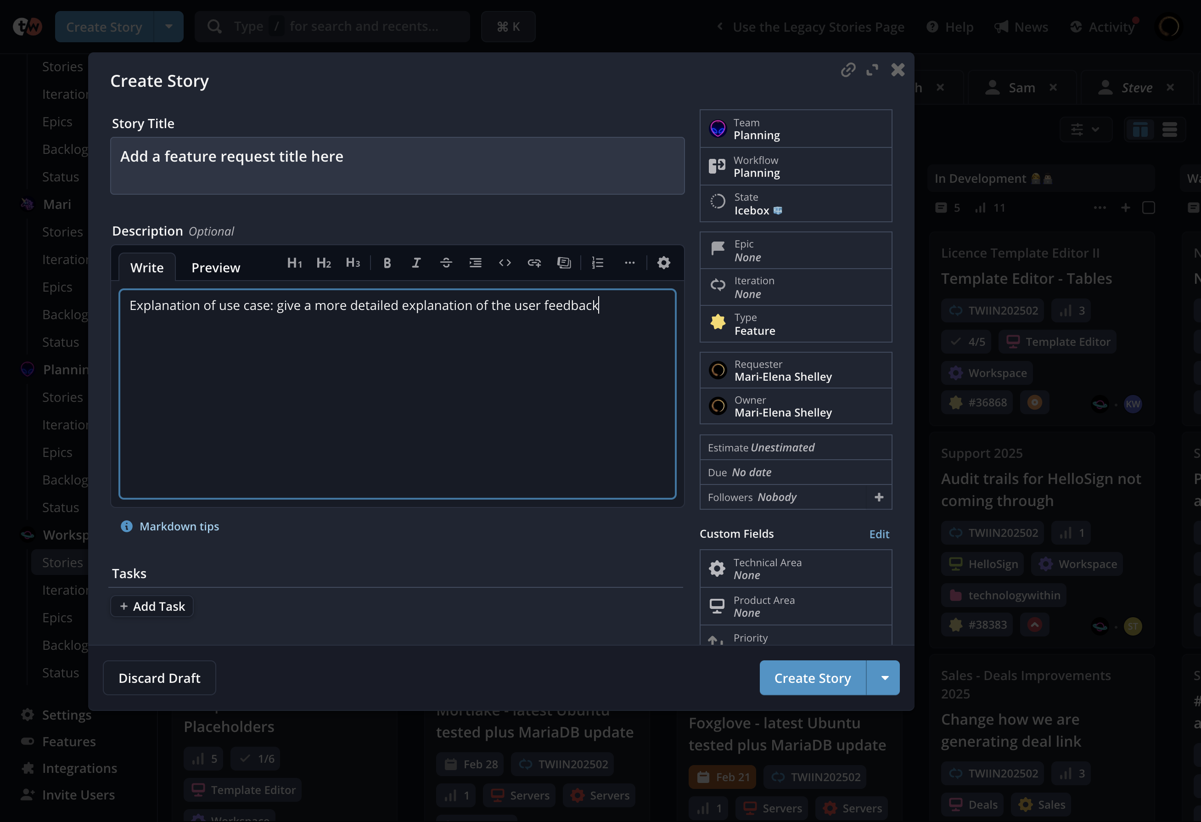Open the Product Area custom field
Viewport: 1201px width, 822px height.
click(x=796, y=607)
